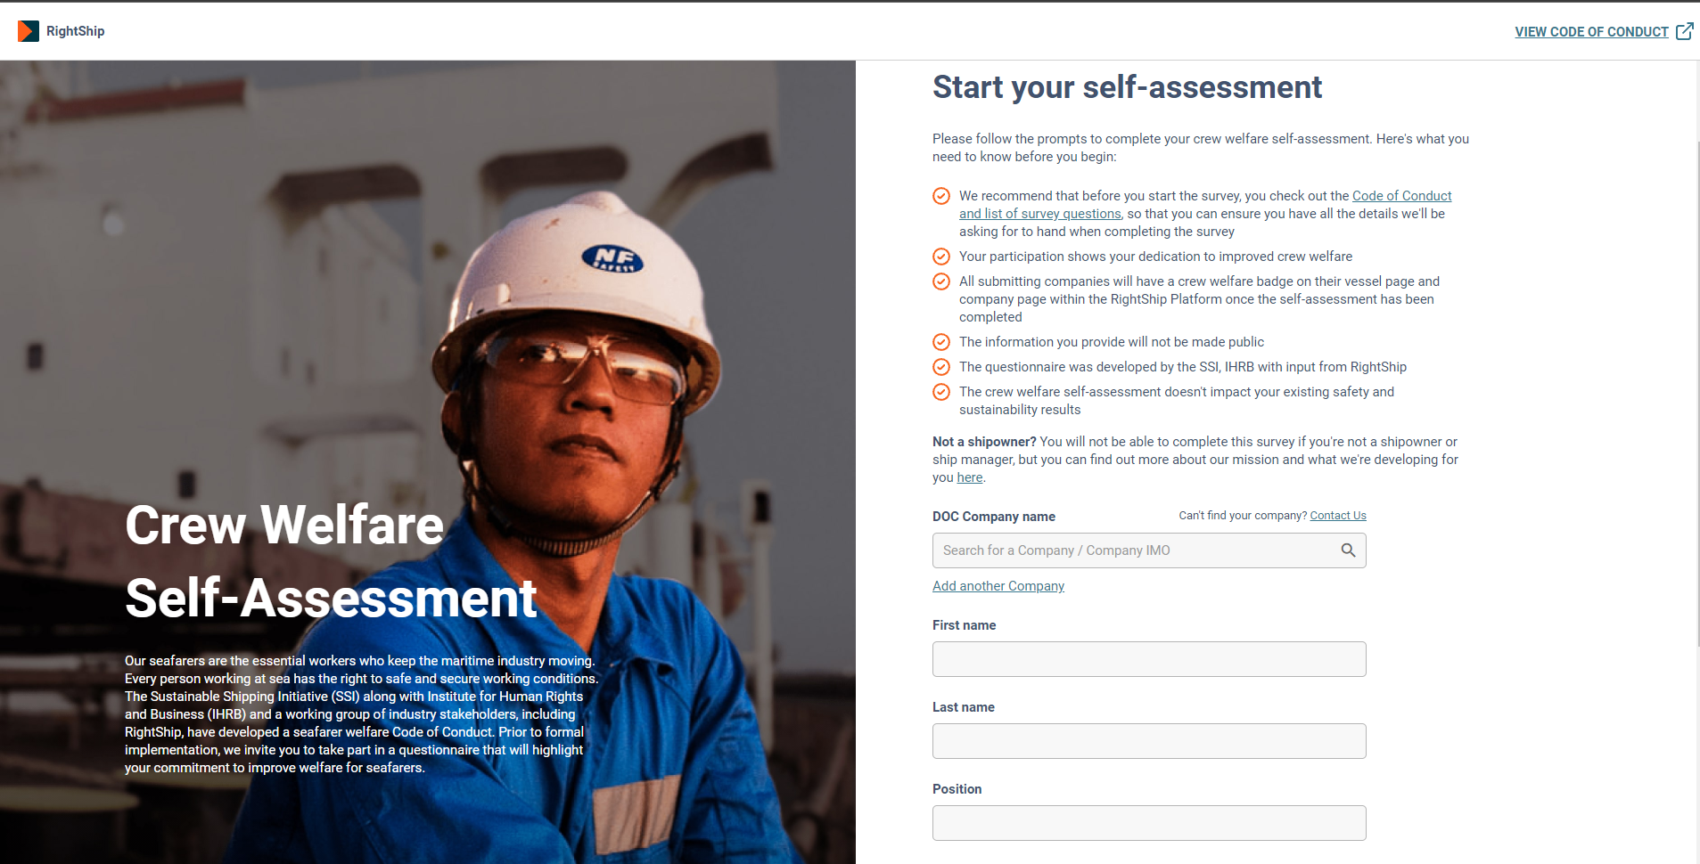Image resolution: width=1700 pixels, height=864 pixels.
Task: Click the checkmark icon beside 'All submitting companies'
Action: tap(940, 281)
